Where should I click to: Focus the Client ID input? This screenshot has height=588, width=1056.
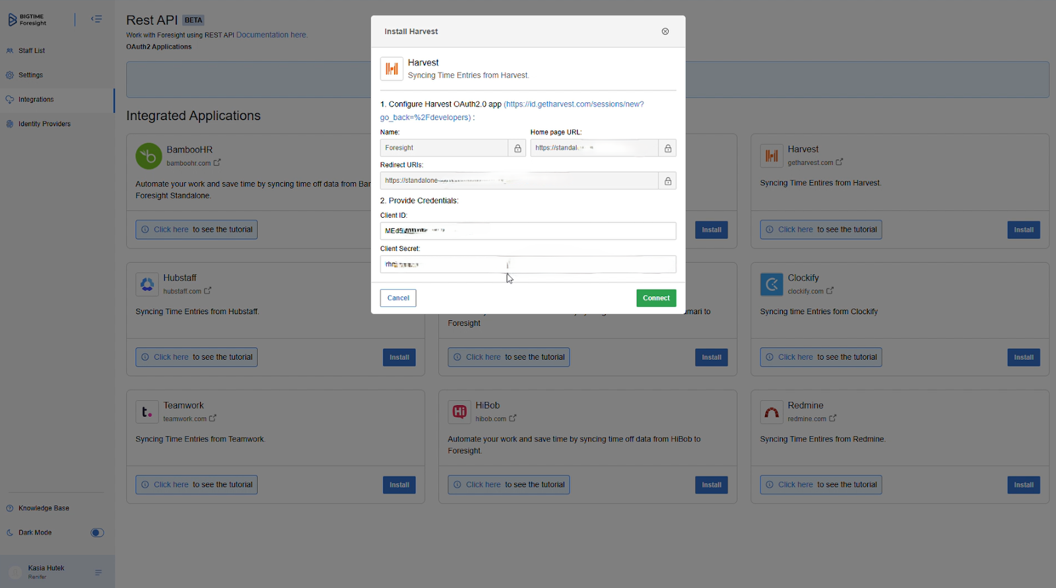coord(528,231)
